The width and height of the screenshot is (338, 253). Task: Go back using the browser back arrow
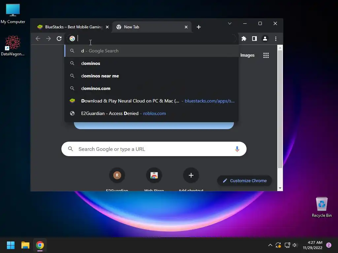38,39
